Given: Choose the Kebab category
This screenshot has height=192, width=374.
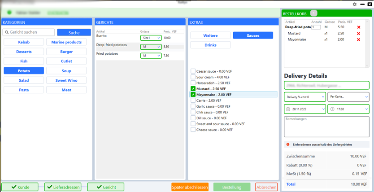Looking at the screenshot, I should tap(24, 42).
